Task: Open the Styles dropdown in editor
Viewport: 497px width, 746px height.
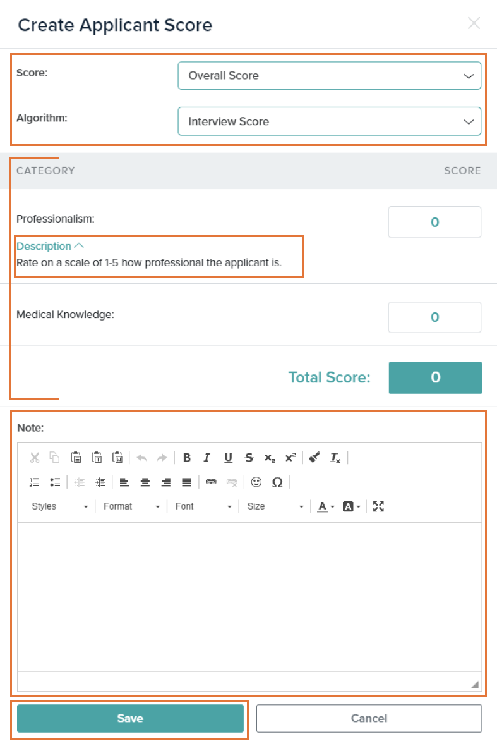Action: (x=59, y=506)
